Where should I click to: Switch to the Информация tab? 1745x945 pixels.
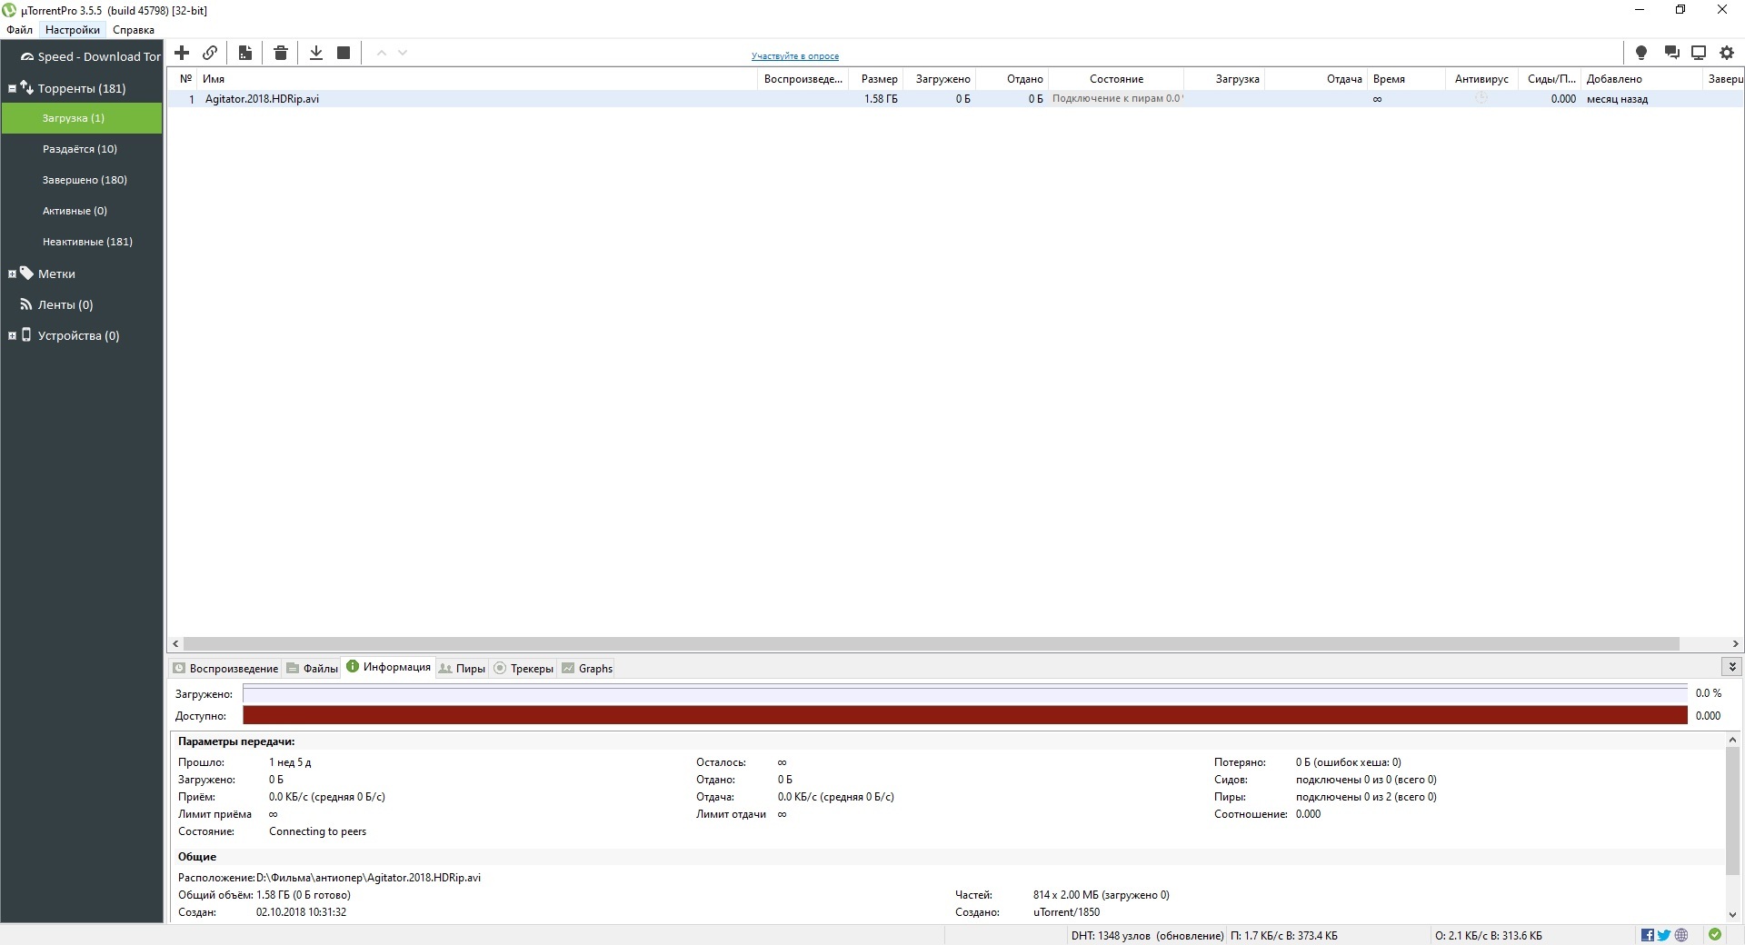388,667
